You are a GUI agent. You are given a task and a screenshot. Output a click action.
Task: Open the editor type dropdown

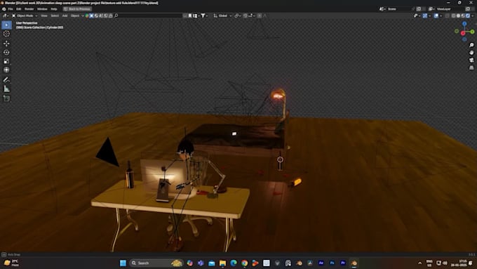[6, 15]
